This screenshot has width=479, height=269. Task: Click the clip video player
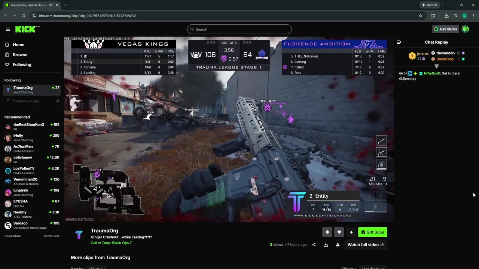pyautogui.click(x=229, y=129)
